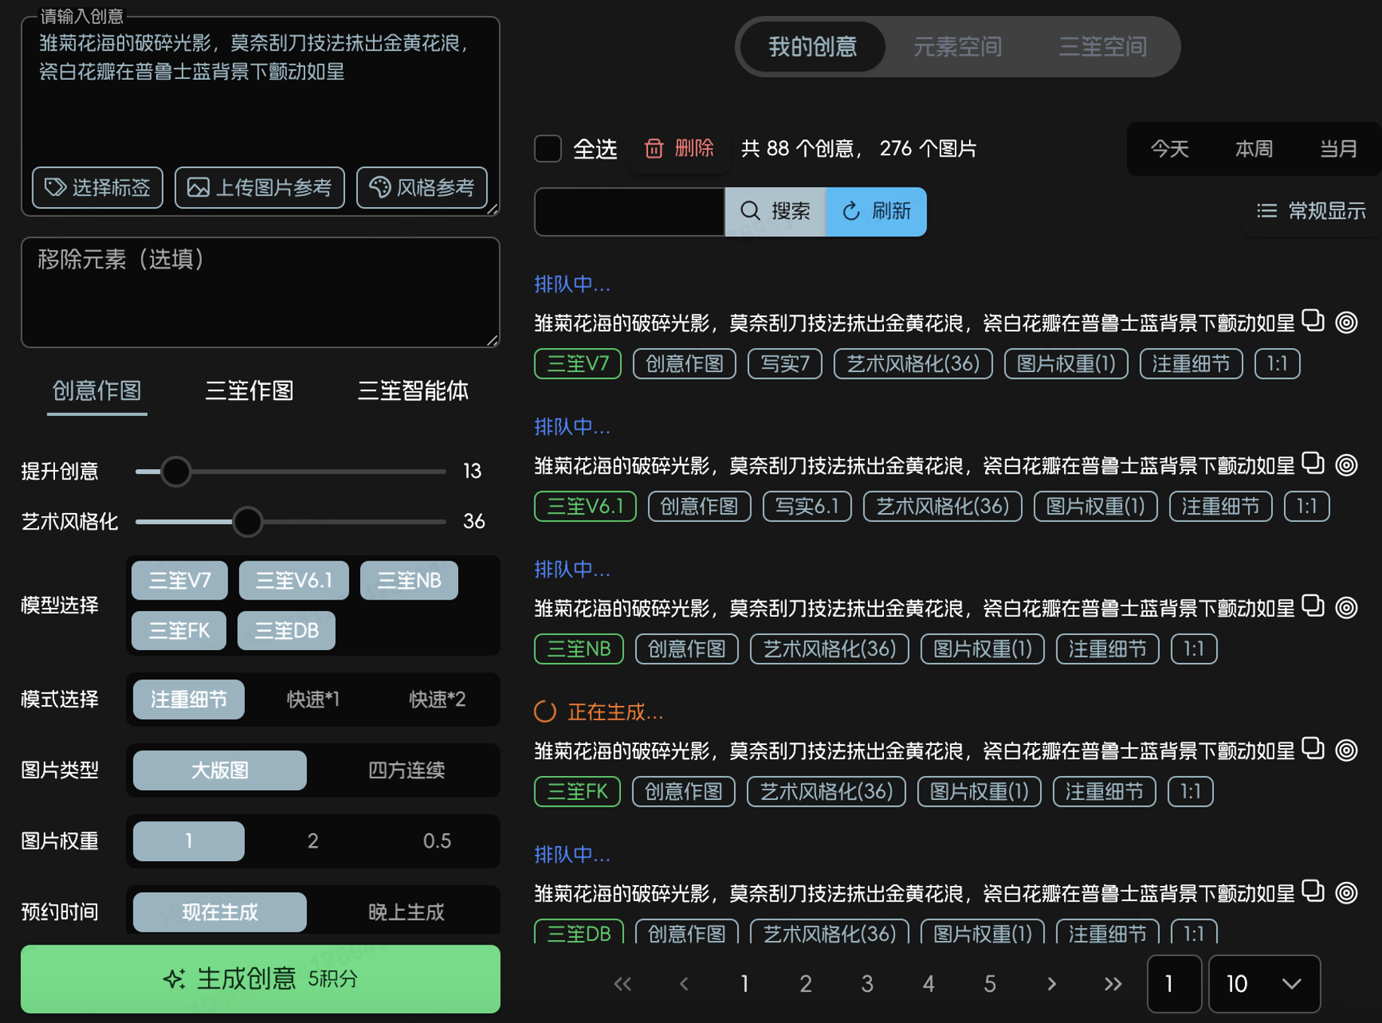Screen dimensions: 1382x1023
Task: Click the magnifier search icon
Action: click(751, 212)
